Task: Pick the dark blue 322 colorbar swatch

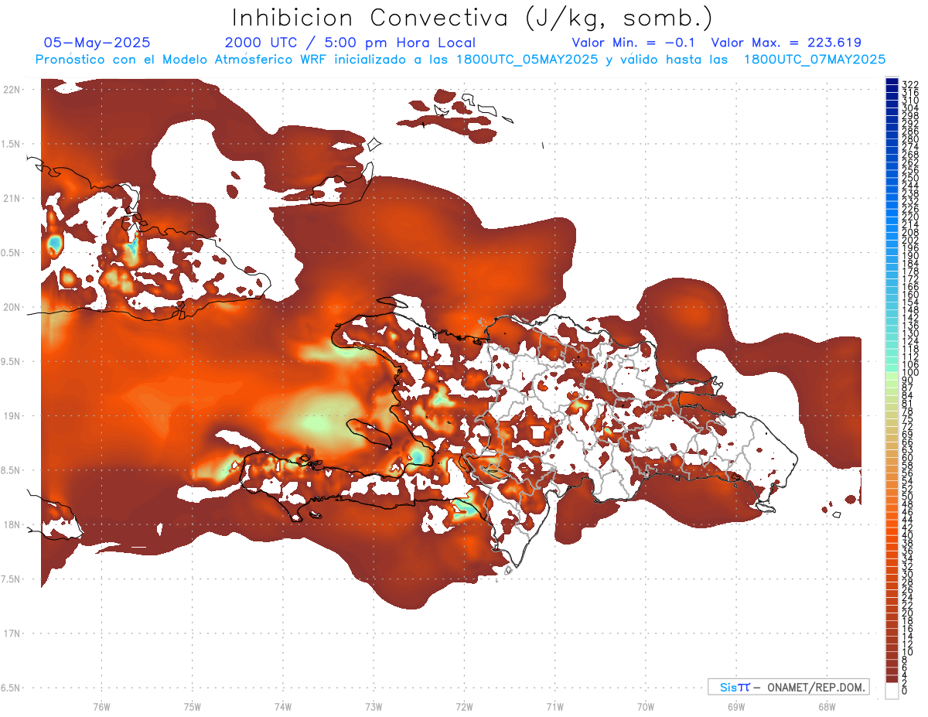Action: [x=892, y=82]
